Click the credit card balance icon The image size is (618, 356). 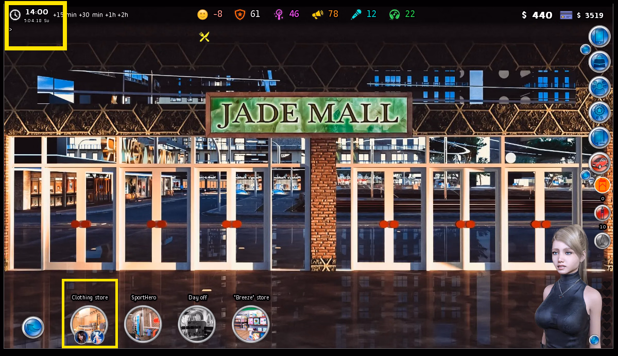click(x=566, y=15)
